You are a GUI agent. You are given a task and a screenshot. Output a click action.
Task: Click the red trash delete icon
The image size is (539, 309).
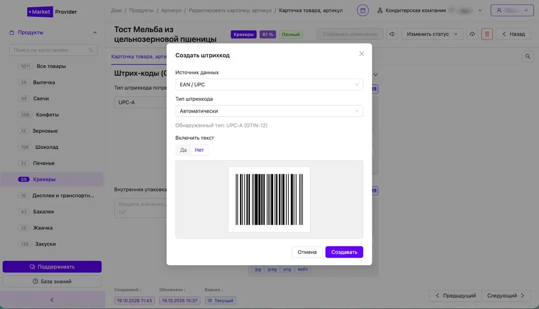click(x=487, y=34)
